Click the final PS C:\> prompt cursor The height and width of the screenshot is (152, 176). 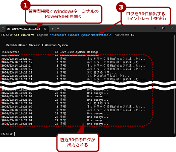coord(14,134)
